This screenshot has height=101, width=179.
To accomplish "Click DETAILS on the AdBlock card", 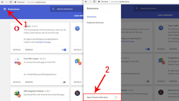I will 17,50.
